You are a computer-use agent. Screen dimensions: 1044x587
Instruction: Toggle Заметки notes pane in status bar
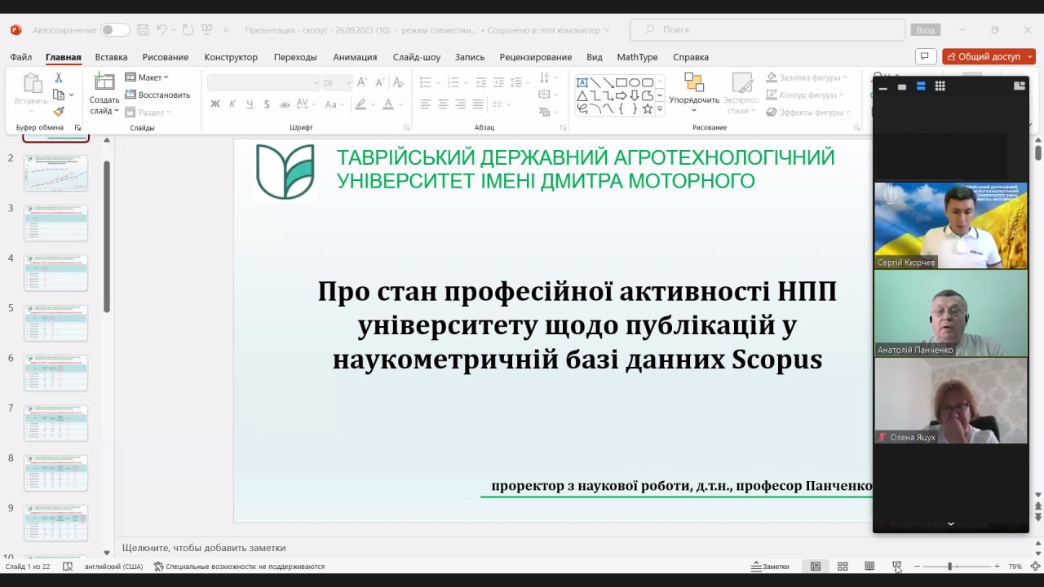click(x=771, y=567)
